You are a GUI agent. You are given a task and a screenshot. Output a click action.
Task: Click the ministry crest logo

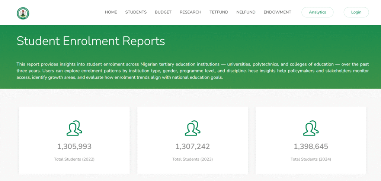pos(23,13)
